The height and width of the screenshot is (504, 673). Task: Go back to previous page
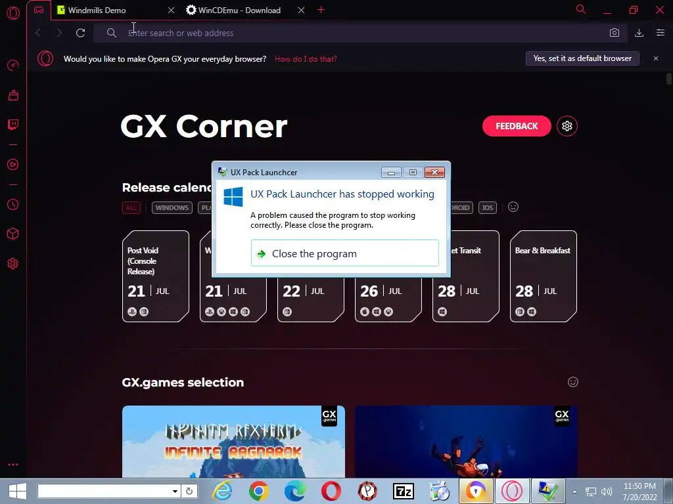(x=38, y=33)
